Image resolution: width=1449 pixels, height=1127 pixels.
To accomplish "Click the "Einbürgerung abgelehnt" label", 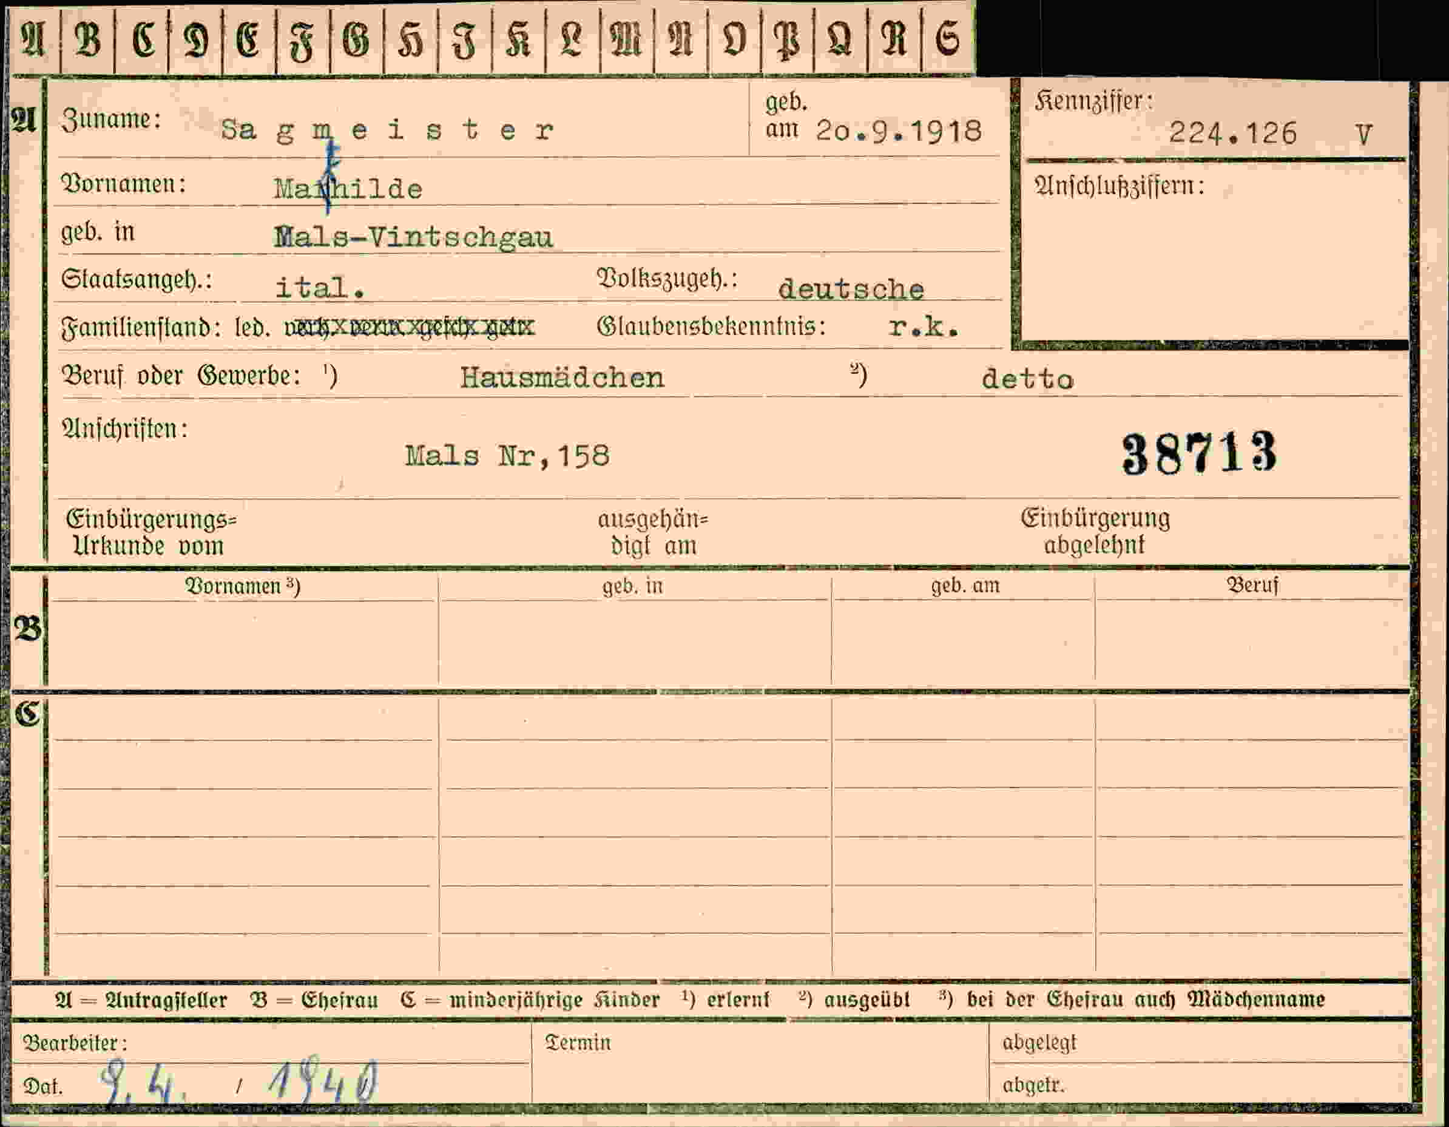I will (x=1095, y=531).
